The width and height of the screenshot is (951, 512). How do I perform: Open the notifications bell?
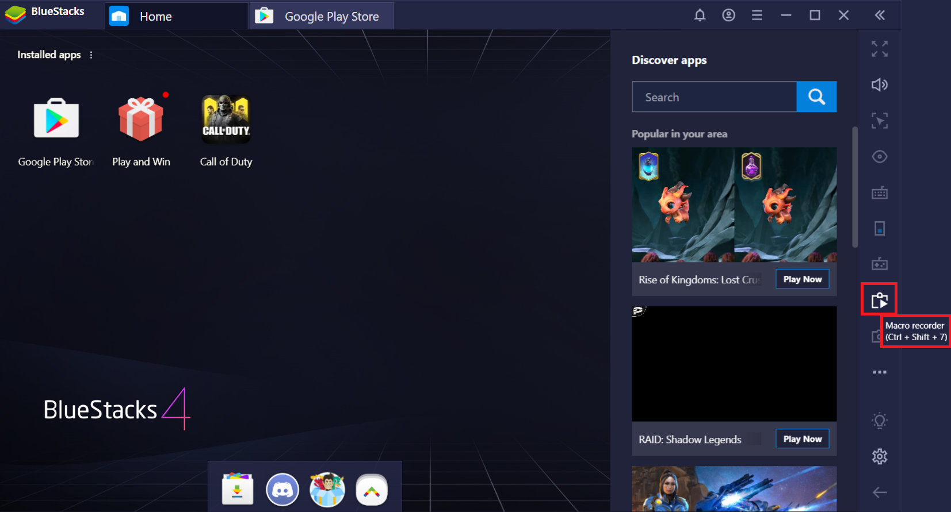(x=700, y=16)
